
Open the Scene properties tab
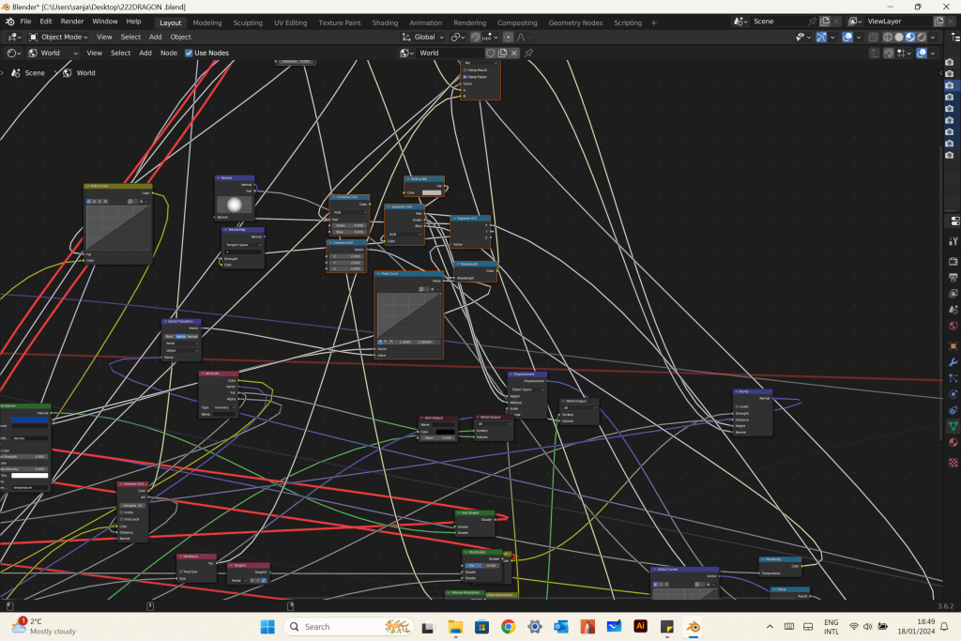coord(953,310)
